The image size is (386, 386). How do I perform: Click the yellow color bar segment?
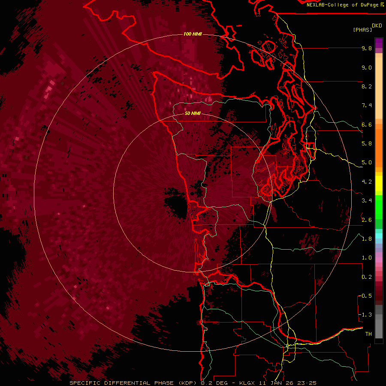[379, 184]
